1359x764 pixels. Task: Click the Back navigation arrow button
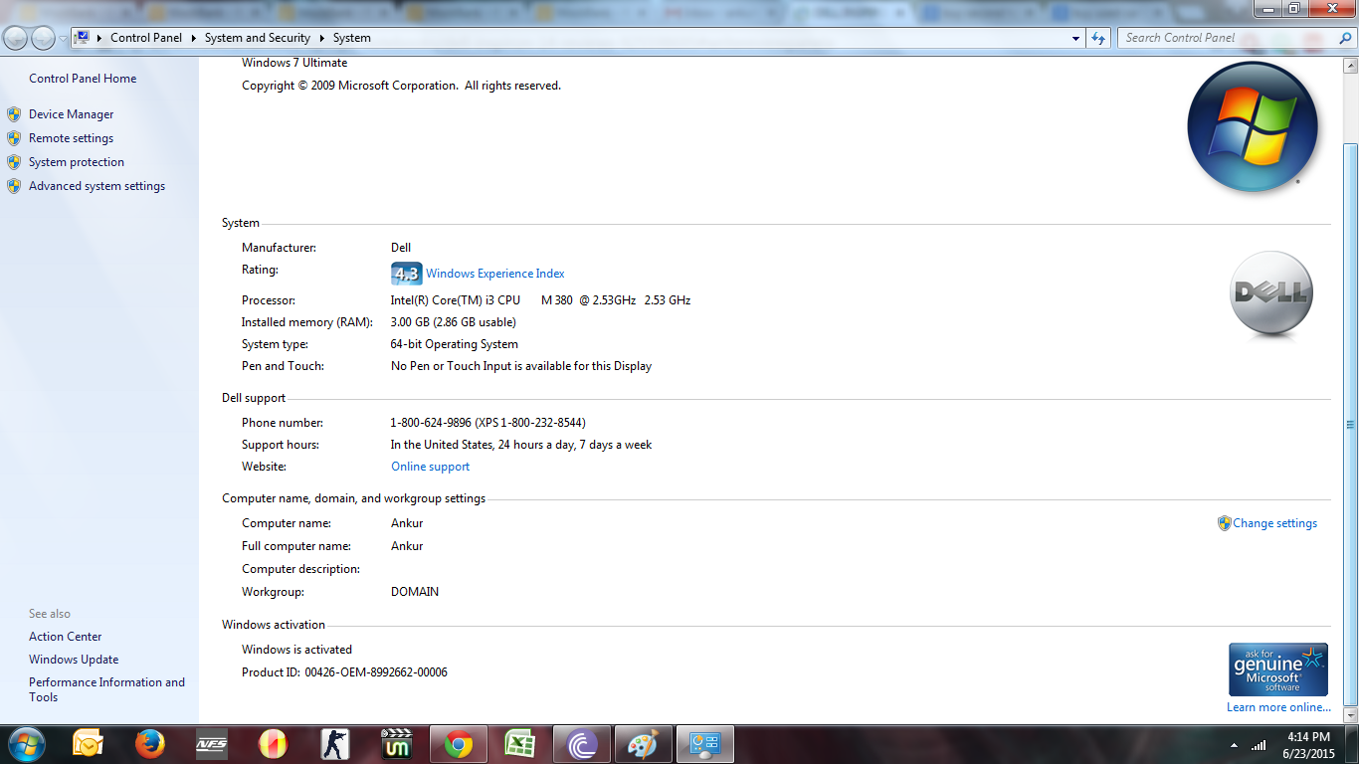[16, 38]
